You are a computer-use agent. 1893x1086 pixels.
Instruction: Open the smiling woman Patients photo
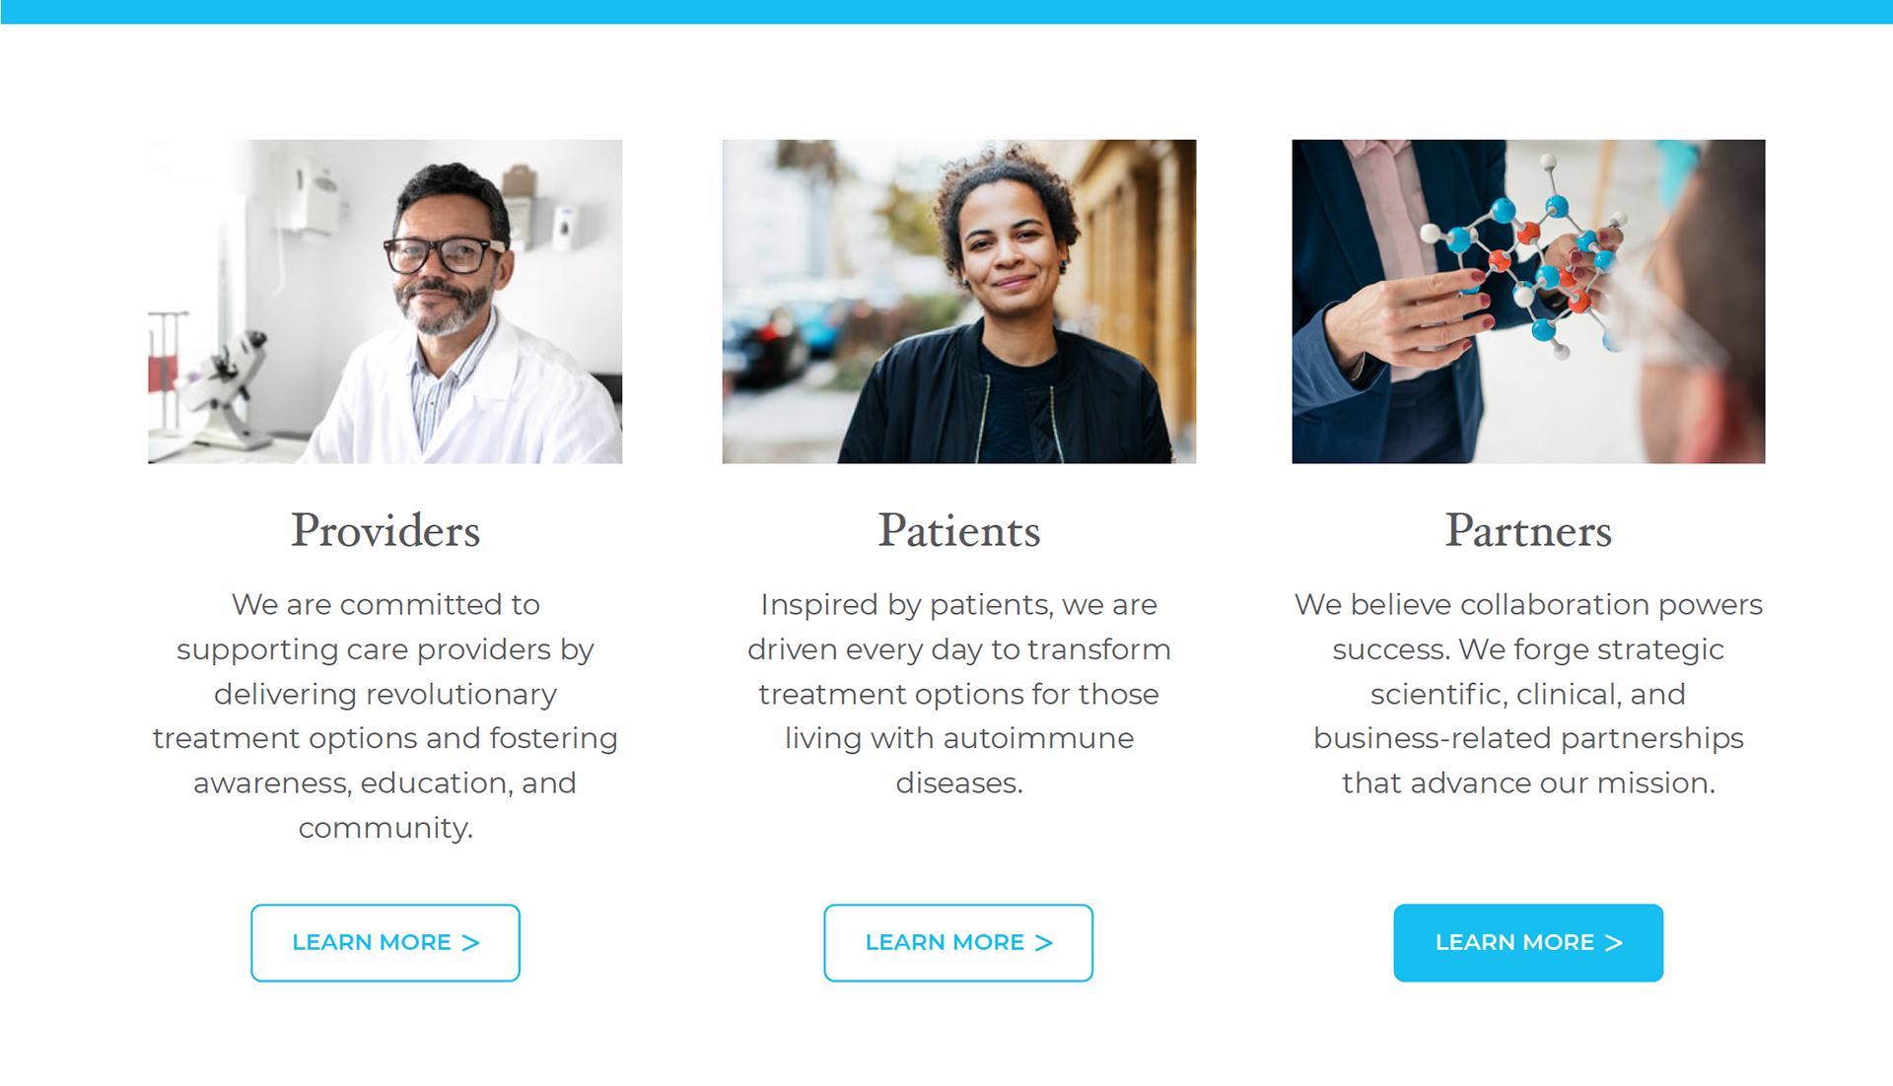coord(959,302)
